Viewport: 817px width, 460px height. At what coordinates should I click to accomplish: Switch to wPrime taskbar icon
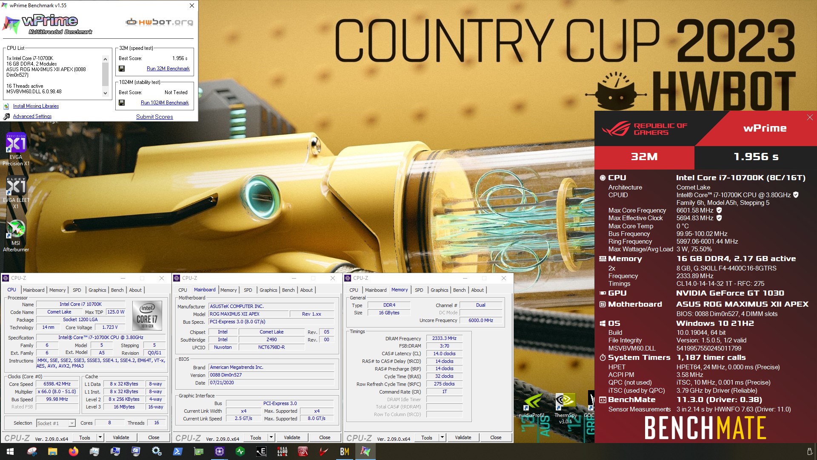365,451
